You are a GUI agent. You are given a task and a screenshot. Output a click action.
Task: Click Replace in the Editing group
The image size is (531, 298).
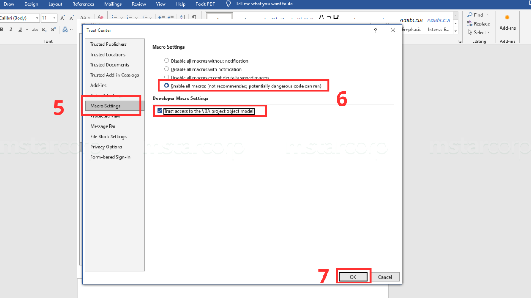click(x=478, y=24)
